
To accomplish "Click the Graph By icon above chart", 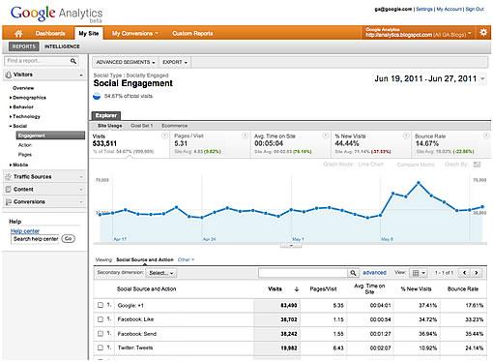I will click(477, 165).
